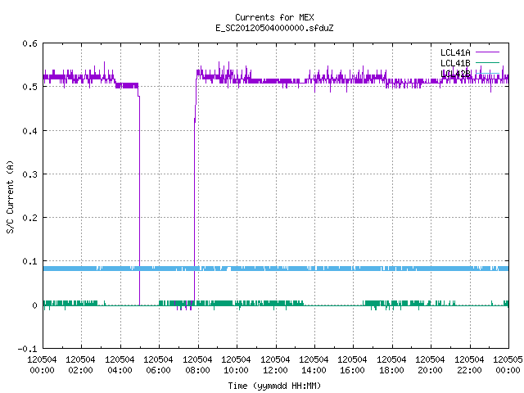524x393 pixels.
Task: Click the blue LCL42B legend line sample
Action: (x=487, y=73)
